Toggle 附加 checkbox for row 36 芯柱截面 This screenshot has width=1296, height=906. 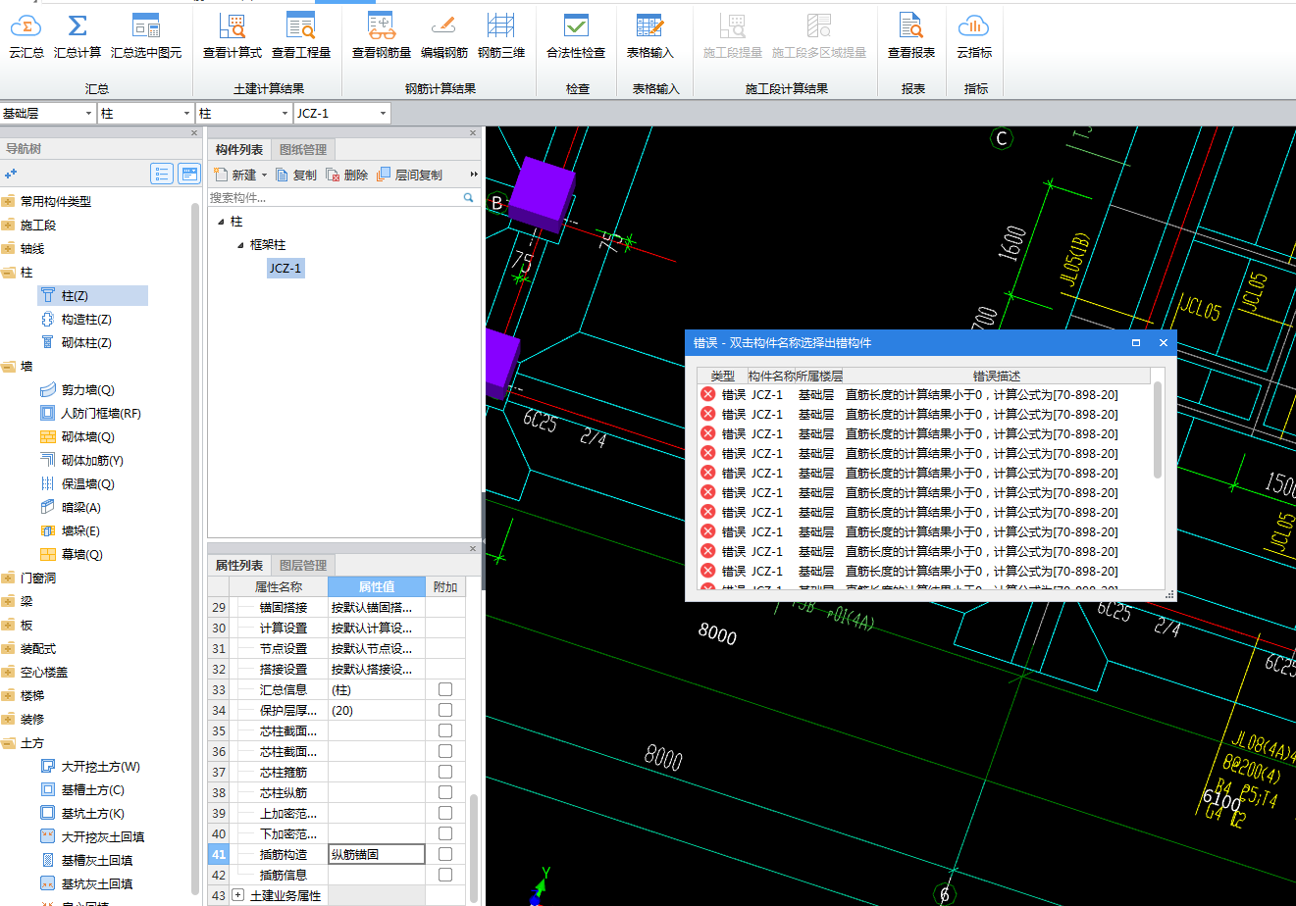click(x=445, y=751)
